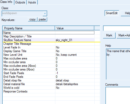
Task: Click the paste keyvalues button
Action: tap(42, 19)
